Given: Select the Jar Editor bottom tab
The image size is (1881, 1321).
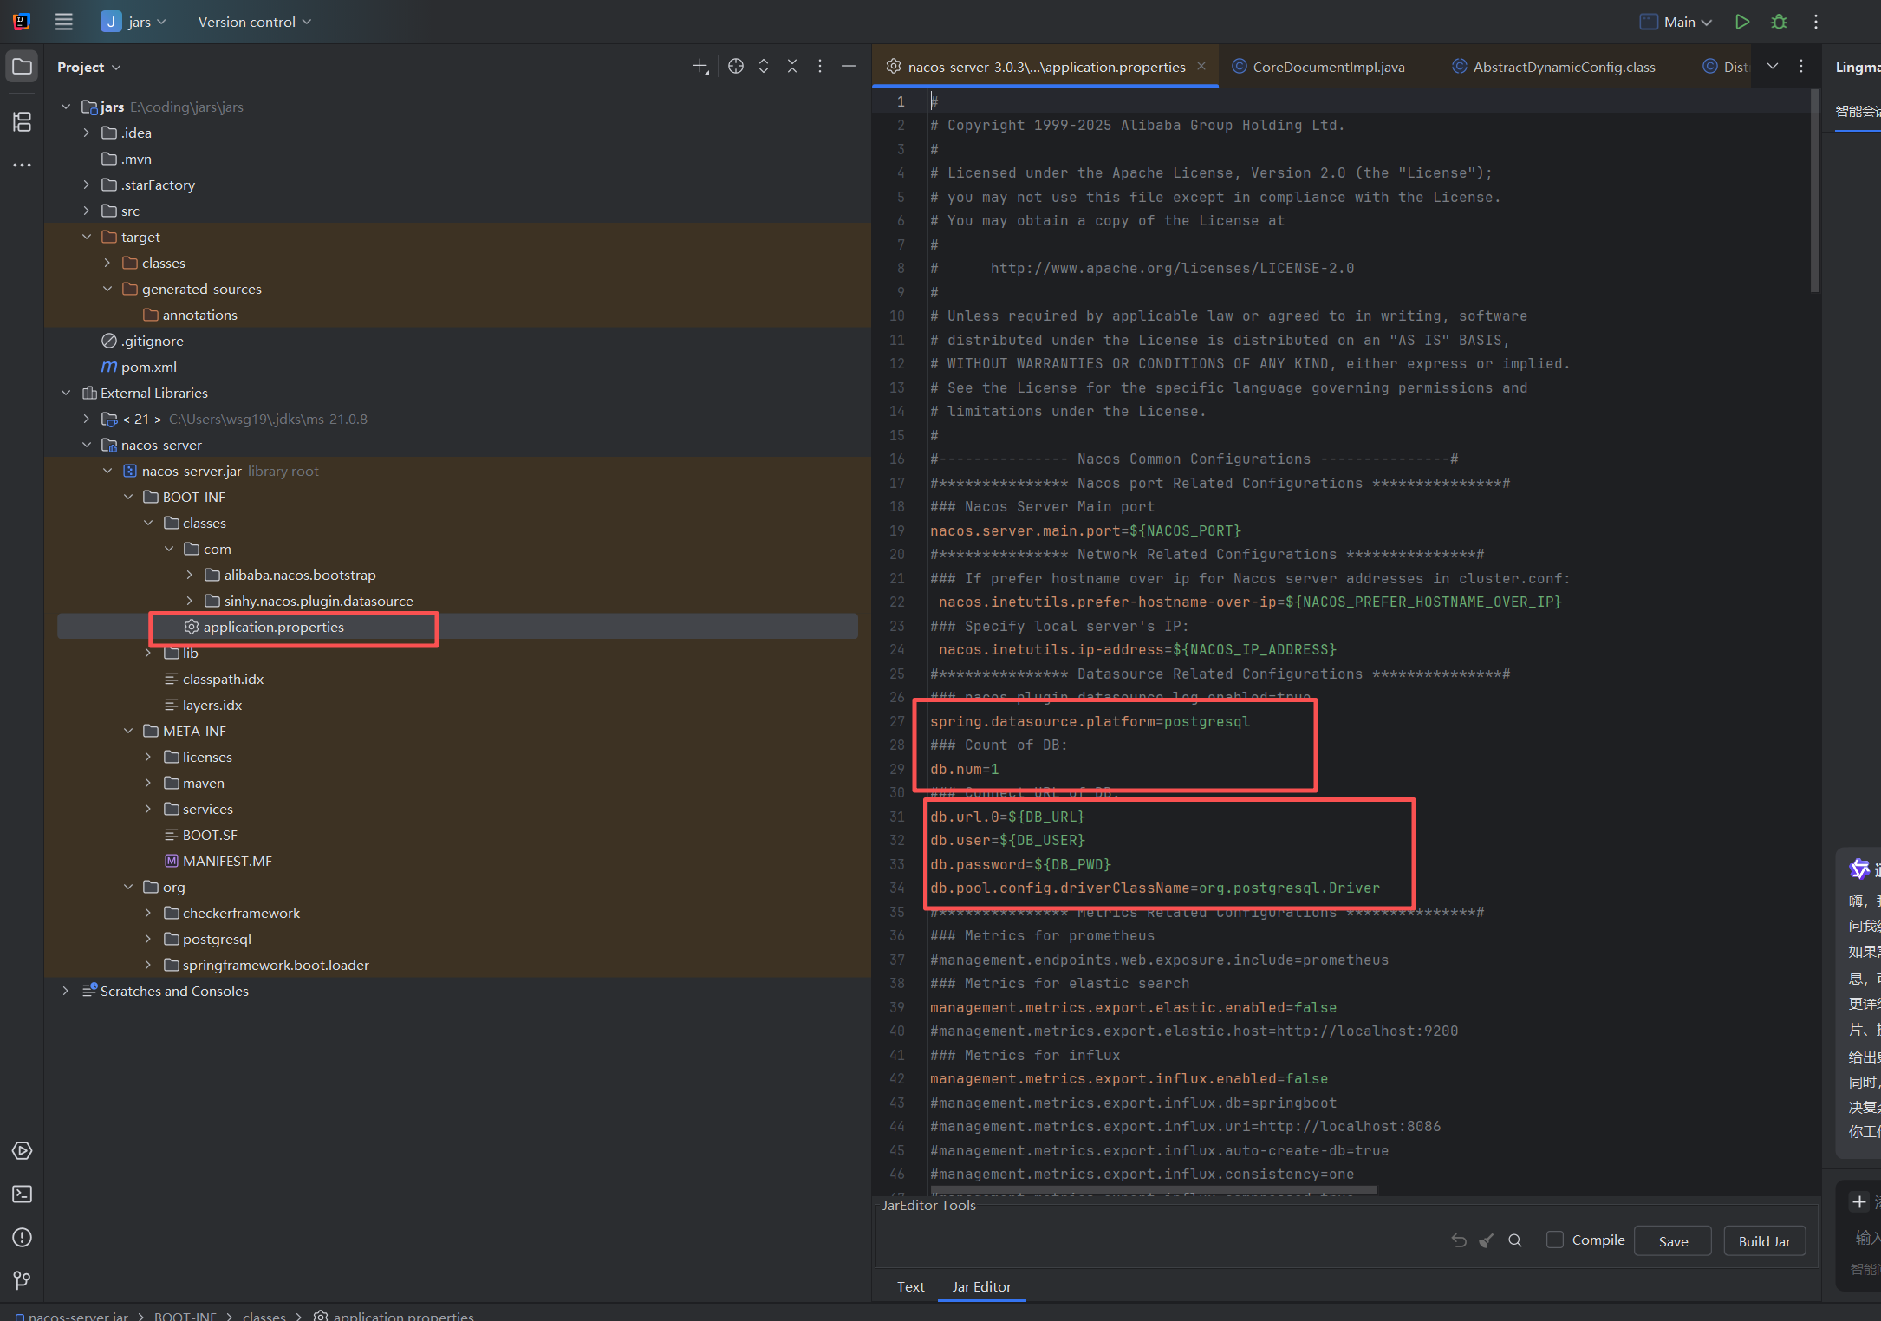Looking at the screenshot, I should point(981,1286).
